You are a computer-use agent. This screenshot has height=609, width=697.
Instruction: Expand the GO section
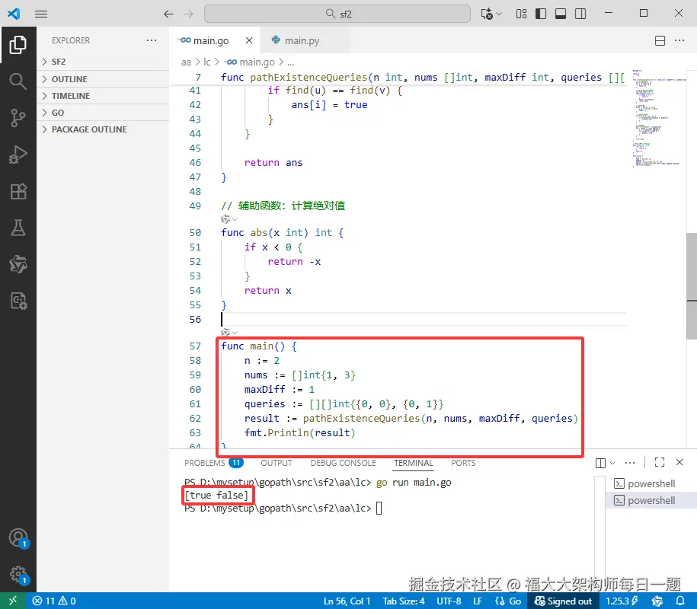102,113
